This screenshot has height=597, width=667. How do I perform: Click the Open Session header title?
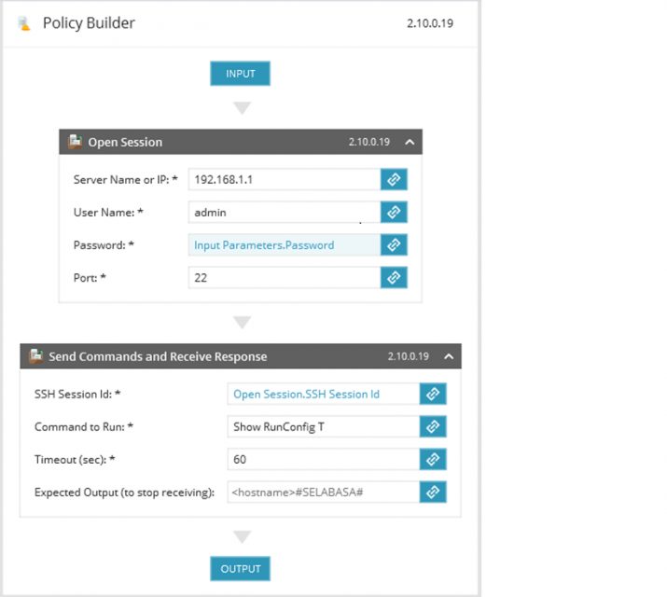(x=125, y=142)
